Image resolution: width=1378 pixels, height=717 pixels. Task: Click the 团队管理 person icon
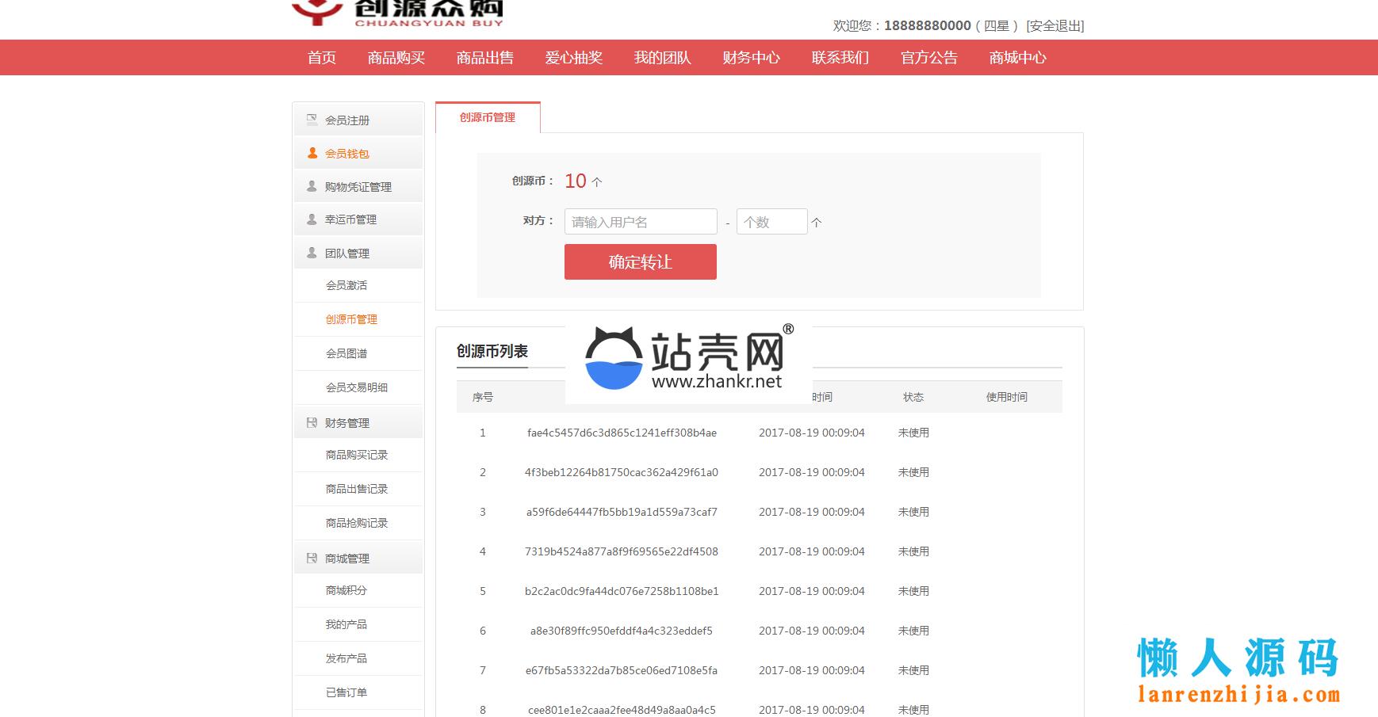pyautogui.click(x=312, y=253)
